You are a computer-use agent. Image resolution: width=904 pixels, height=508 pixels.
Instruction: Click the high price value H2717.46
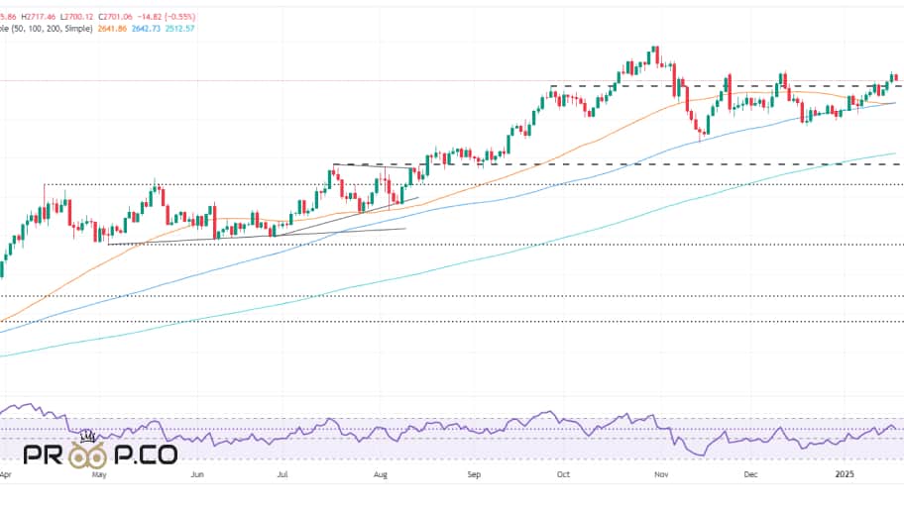click(39, 17)
